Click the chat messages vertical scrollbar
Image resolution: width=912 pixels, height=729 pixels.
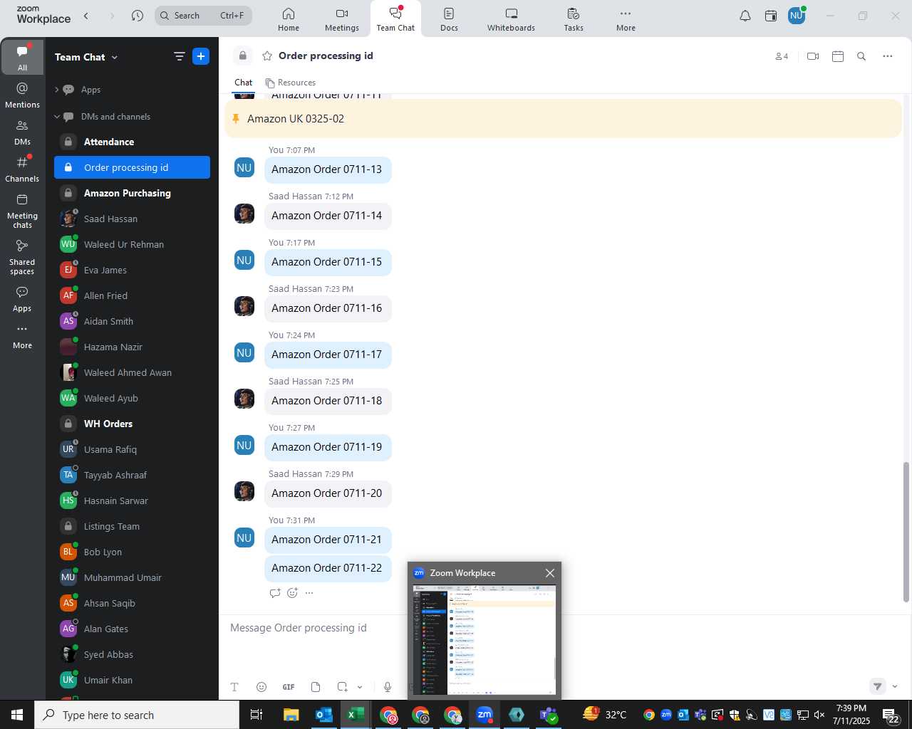pyautogui.click(x=906, y=532)
